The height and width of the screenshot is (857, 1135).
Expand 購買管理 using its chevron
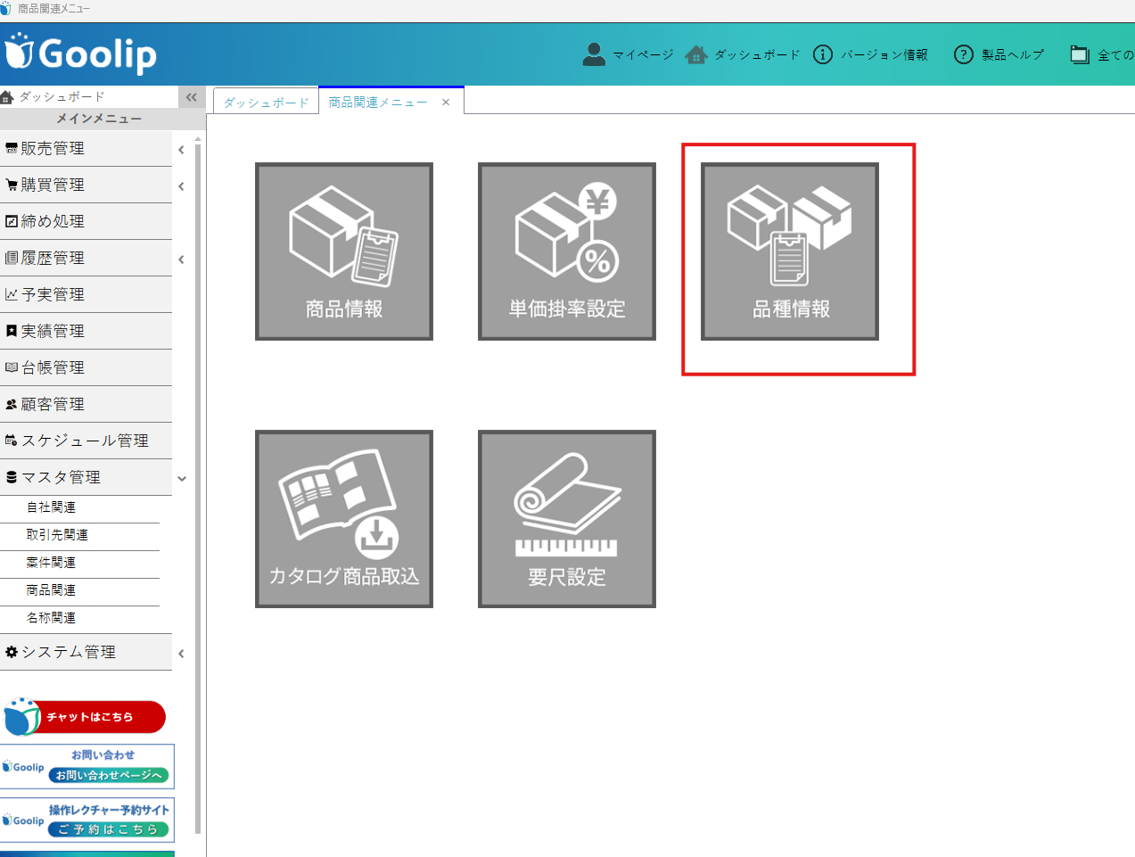point(181,186)
